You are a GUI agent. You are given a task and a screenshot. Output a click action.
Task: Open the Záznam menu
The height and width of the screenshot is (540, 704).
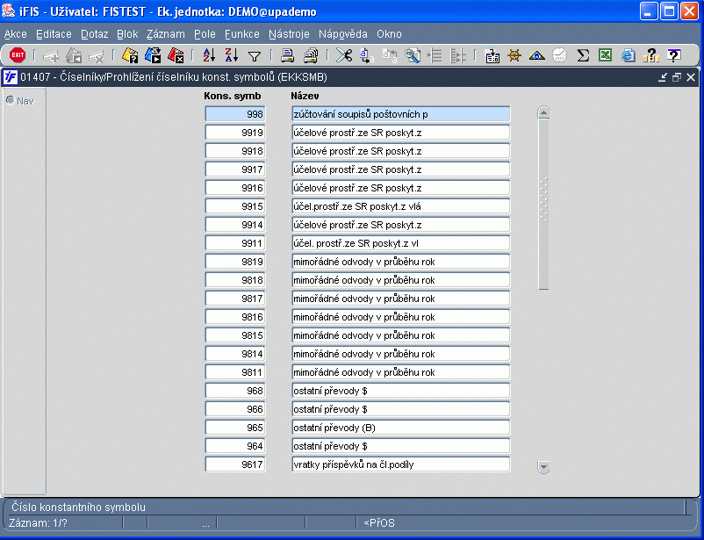[x=166, y=34]
